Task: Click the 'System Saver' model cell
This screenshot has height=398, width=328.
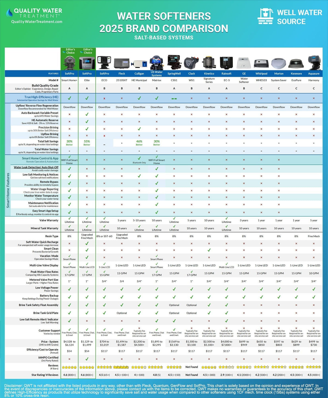Action: pos(279,80)
